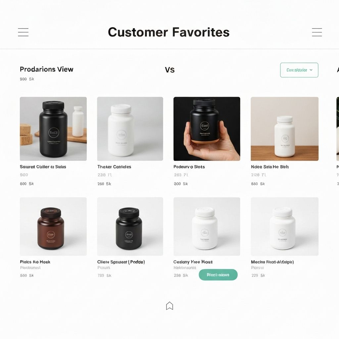Select the Prodarions View heading
Viewport: 339px width, 339px height.
click(46, 69)
